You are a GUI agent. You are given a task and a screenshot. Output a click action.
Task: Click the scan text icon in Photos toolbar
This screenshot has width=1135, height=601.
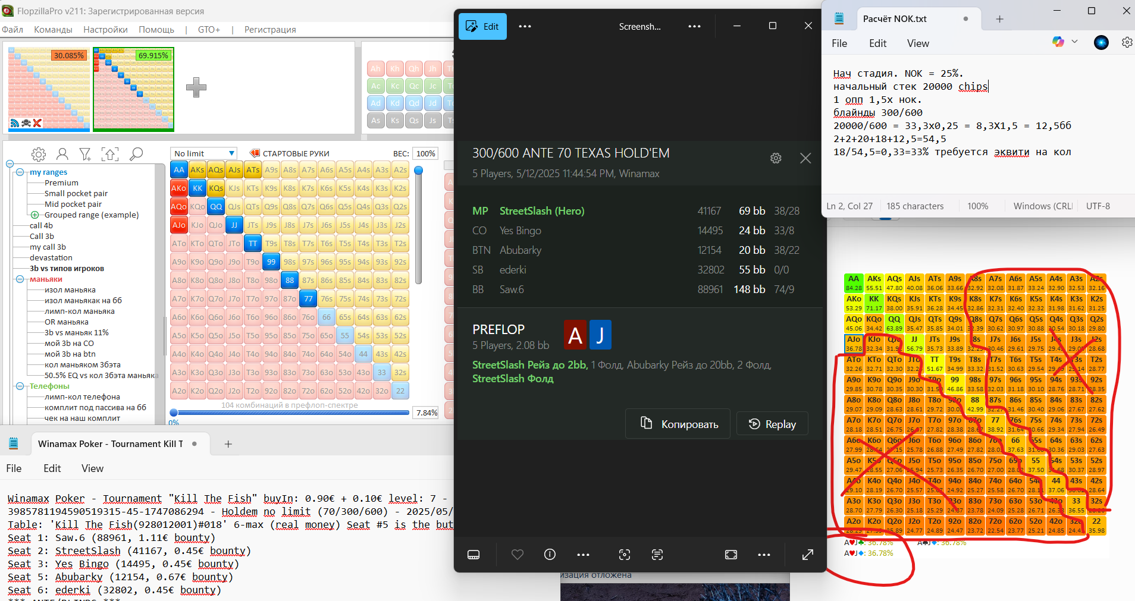[x=657, y=555]
